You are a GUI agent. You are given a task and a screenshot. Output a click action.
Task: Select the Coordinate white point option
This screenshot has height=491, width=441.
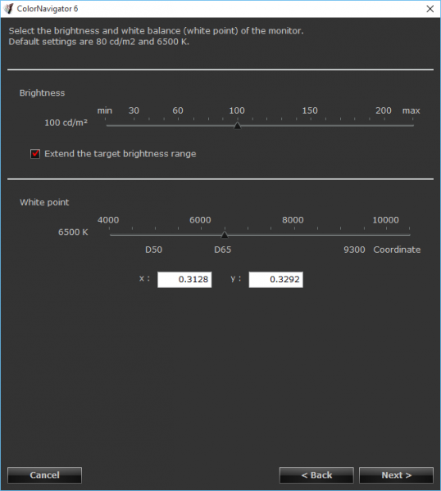coord(397,250)
